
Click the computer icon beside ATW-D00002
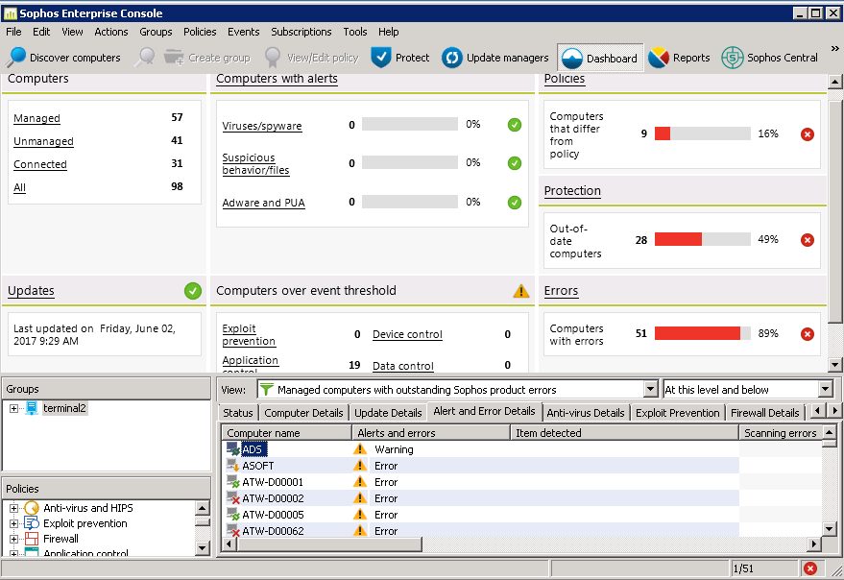[x=233, y=498]
